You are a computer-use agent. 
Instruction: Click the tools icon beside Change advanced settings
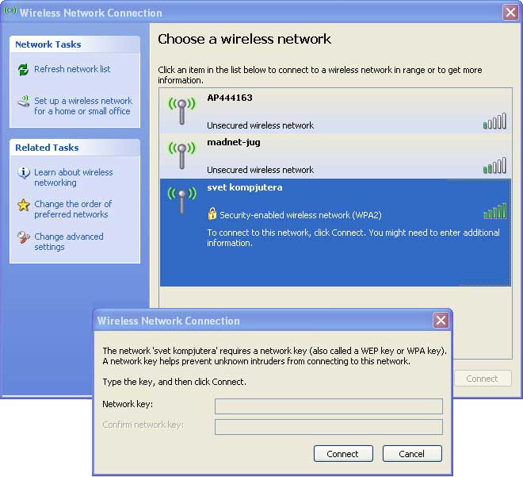pos(23,237)
